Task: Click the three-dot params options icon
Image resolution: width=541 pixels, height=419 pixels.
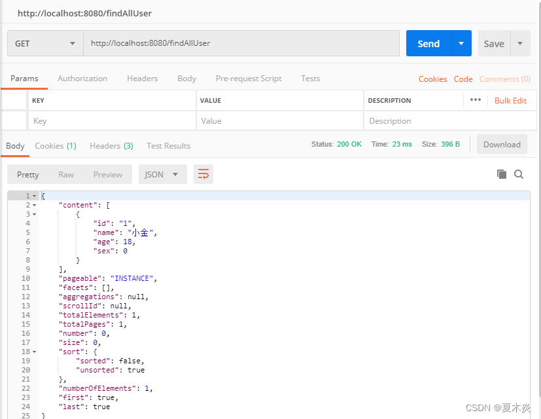Action: pyautogui.click(x=476, y=100)
